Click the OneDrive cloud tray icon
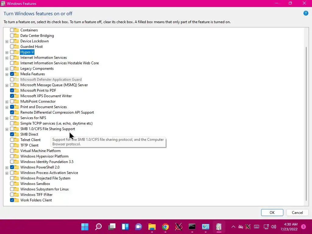 [241, 227]
